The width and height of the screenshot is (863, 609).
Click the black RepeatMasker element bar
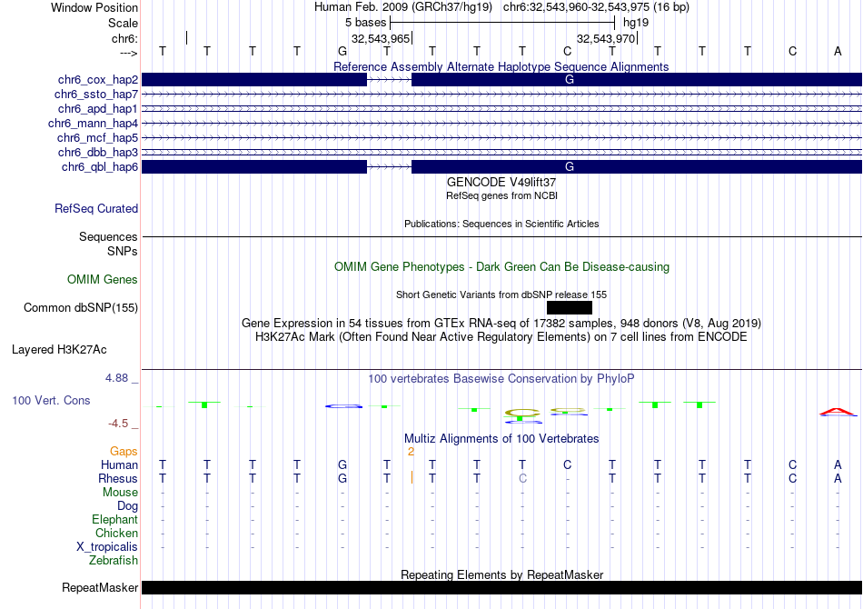tap(501, 587)
